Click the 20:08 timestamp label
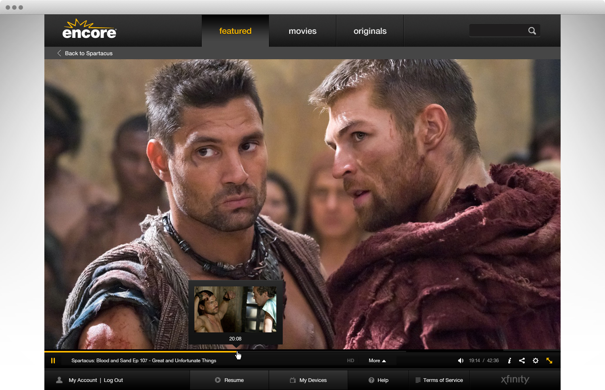 coord(236,339)
